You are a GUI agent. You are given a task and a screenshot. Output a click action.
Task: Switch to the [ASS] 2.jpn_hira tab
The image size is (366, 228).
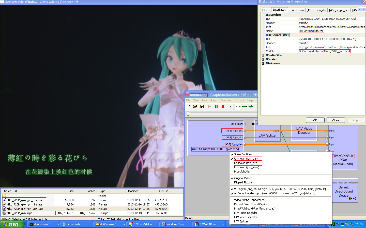coord(339,10)
